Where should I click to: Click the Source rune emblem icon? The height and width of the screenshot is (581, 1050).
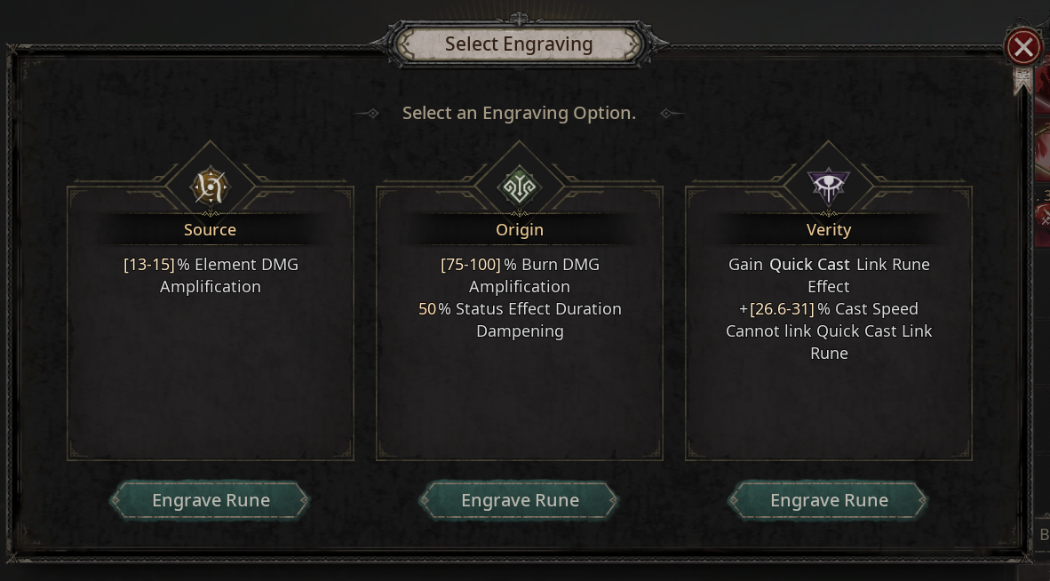211,187
